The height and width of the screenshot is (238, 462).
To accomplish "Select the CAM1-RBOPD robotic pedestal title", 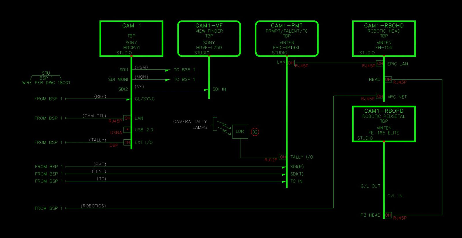I will 384,111.
